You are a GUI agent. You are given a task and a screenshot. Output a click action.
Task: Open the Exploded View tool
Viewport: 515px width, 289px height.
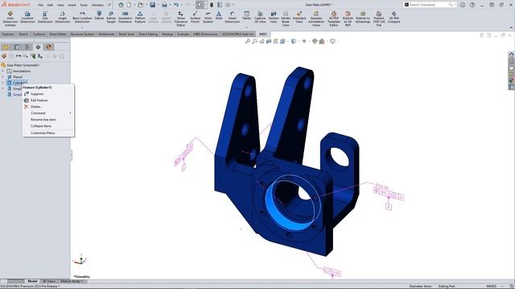point(299,17)
